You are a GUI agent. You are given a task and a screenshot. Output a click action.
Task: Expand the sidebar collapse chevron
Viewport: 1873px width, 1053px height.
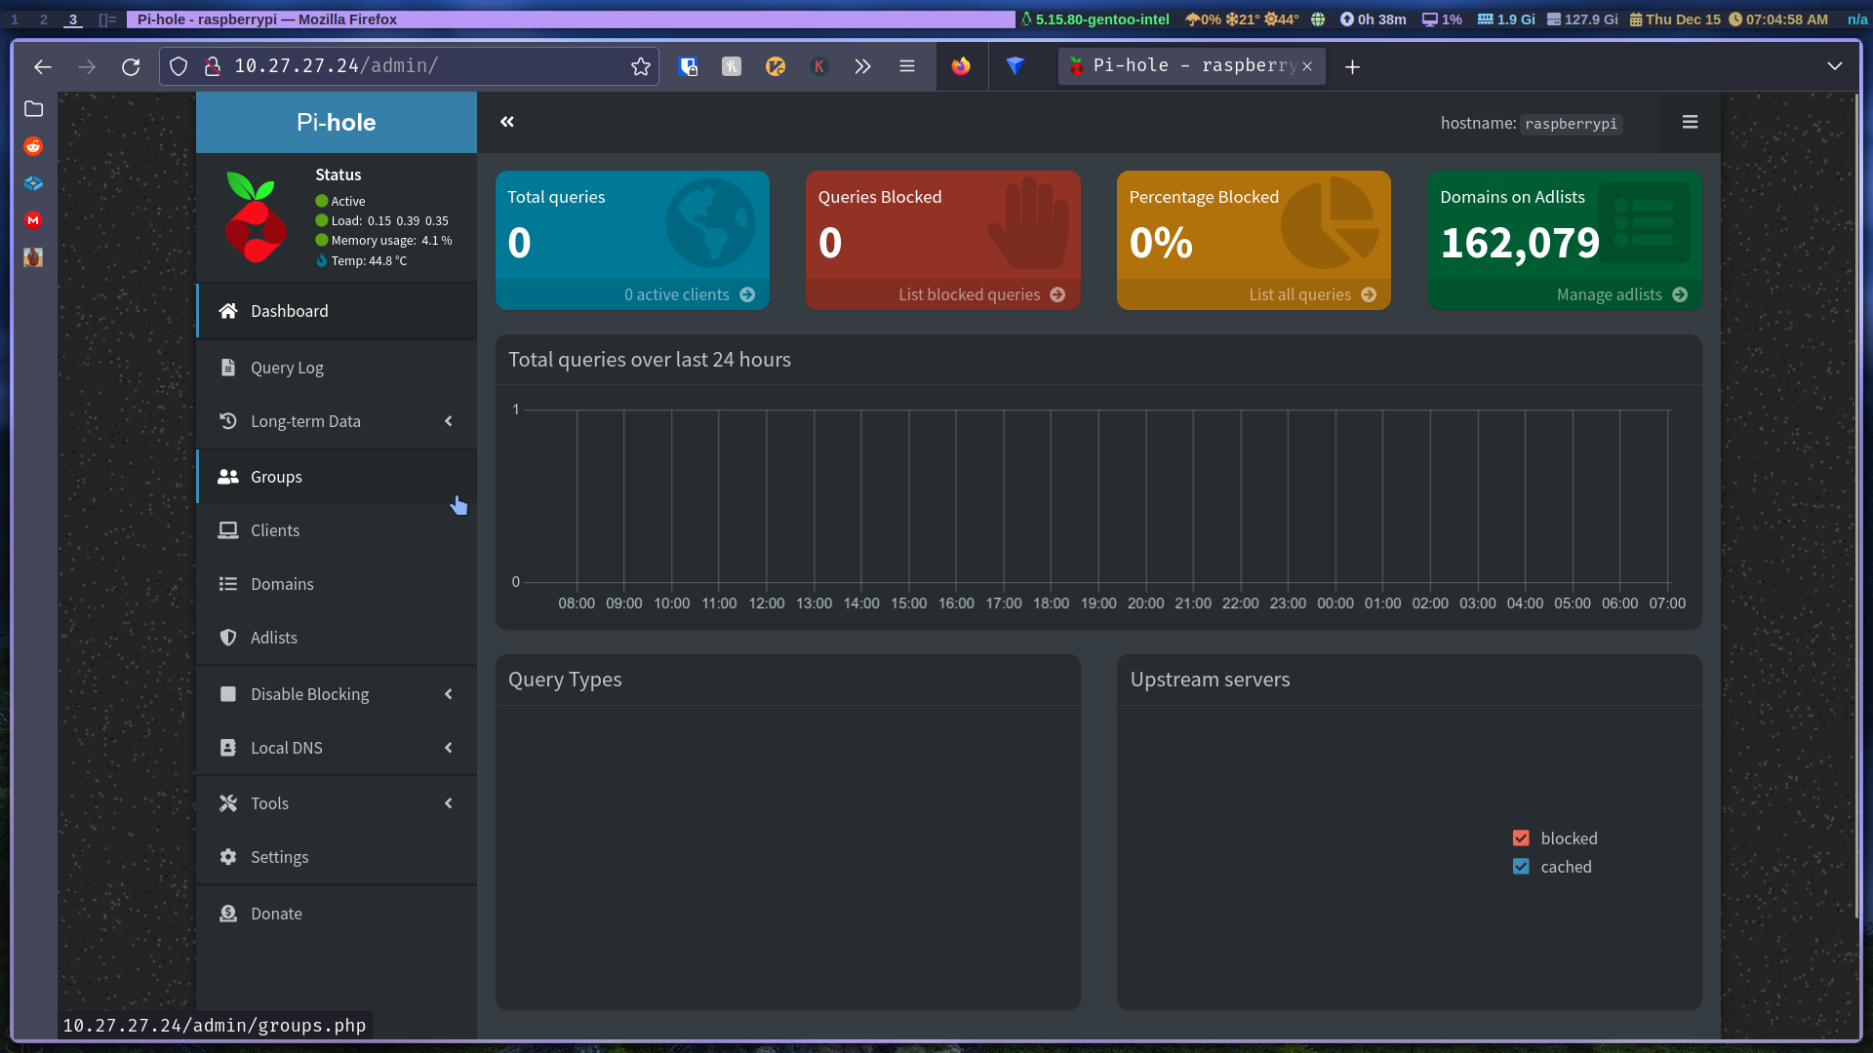[x=507, y=121]
